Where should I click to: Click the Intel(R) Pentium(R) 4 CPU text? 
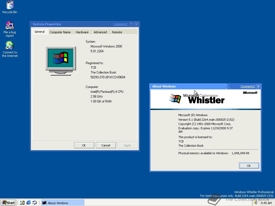coord(107,92)
